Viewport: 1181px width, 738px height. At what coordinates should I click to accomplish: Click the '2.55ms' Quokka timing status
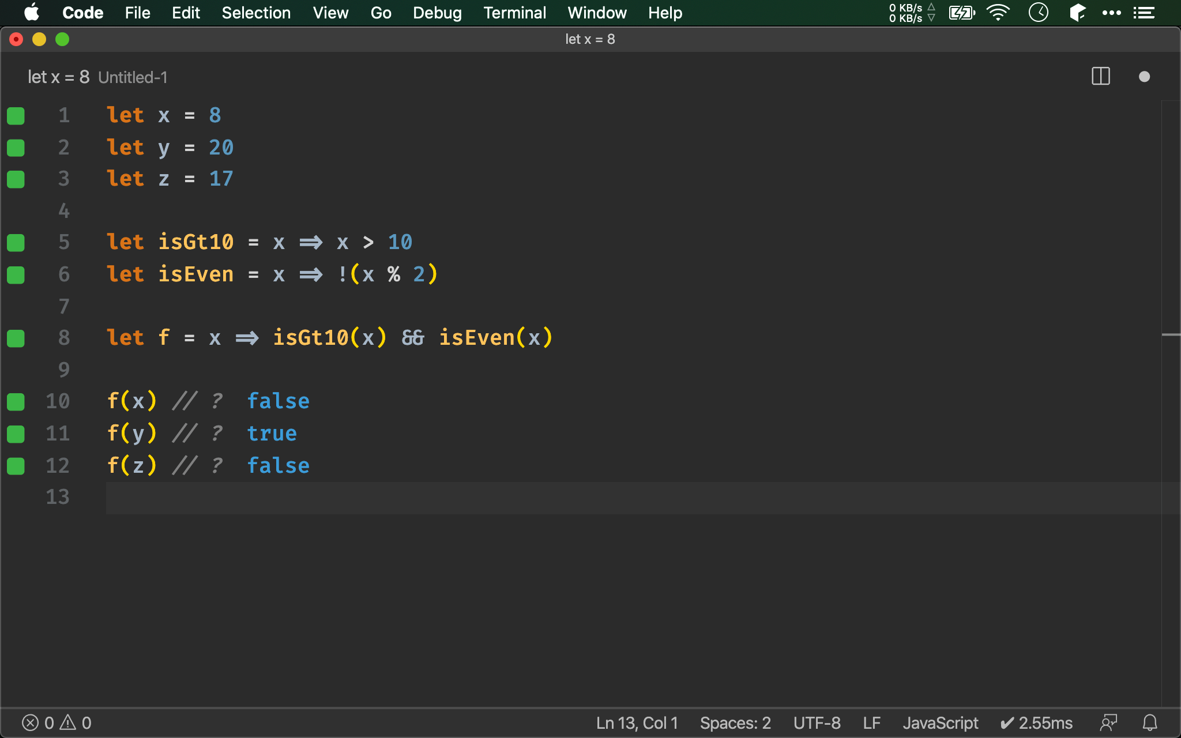[1036, 723]
